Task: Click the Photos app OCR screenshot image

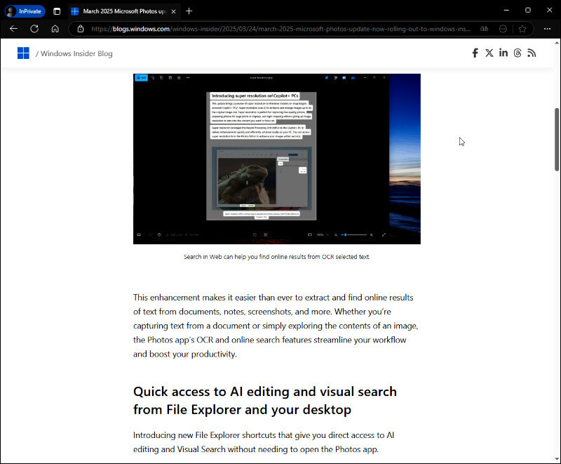Action: coord(277,159)
